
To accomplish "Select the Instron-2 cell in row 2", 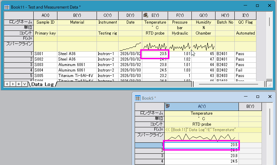I will click(x=108, y=59).
